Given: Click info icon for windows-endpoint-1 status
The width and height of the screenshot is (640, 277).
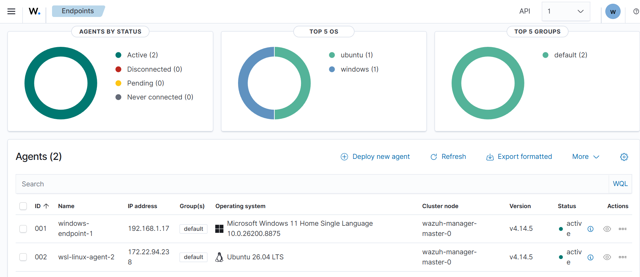Looking at the screenshot, I should pos(590,229).
